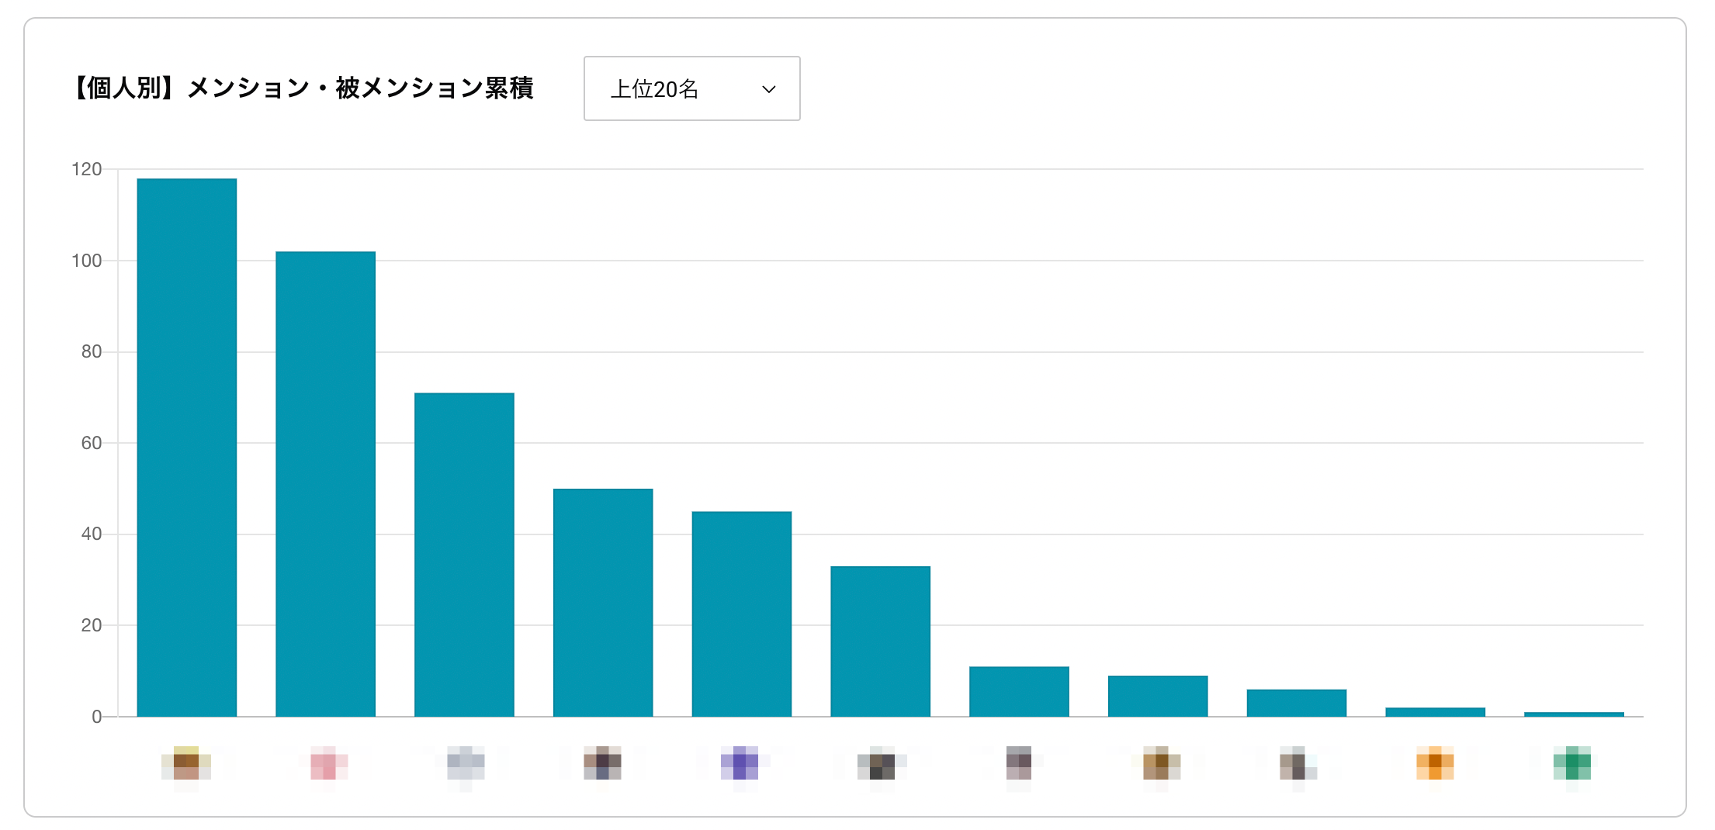
Task: Click the purple pixelated avatar under fifth bar
Action: point(740,765)
